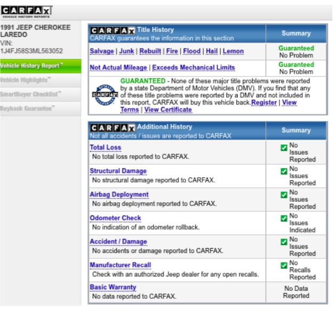
Task: Click Summary header in Title History table
Action: point(296,34)
